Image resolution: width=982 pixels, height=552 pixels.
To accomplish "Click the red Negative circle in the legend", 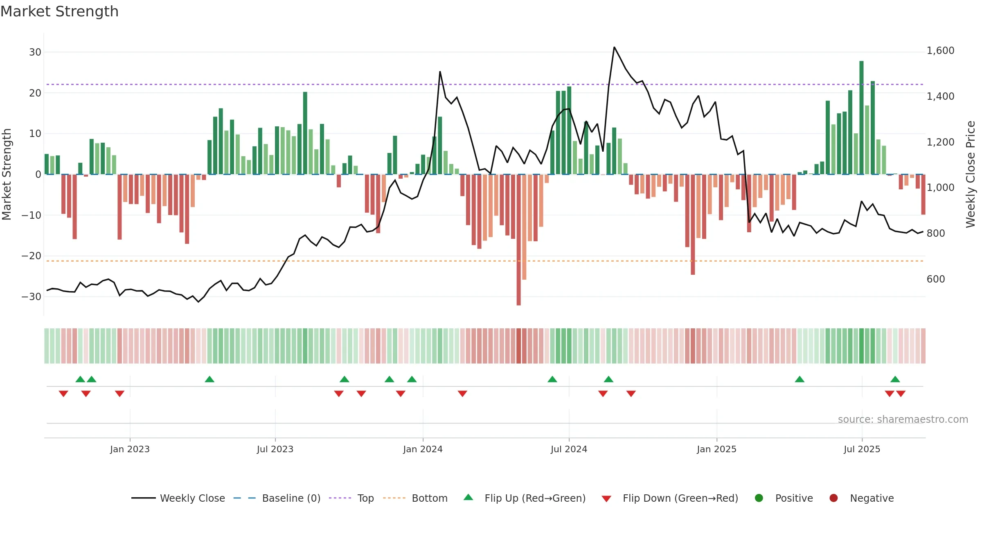I will coord(833,498).
